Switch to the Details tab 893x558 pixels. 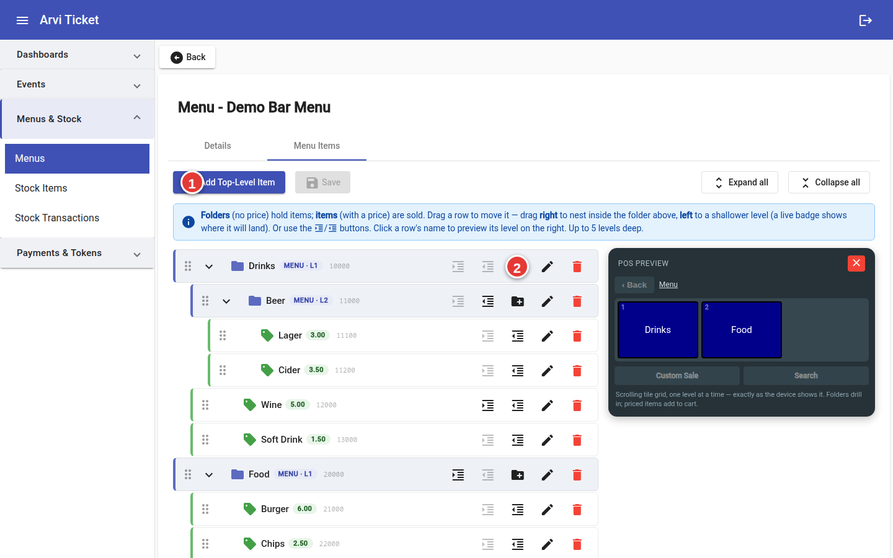coord(218,146)
